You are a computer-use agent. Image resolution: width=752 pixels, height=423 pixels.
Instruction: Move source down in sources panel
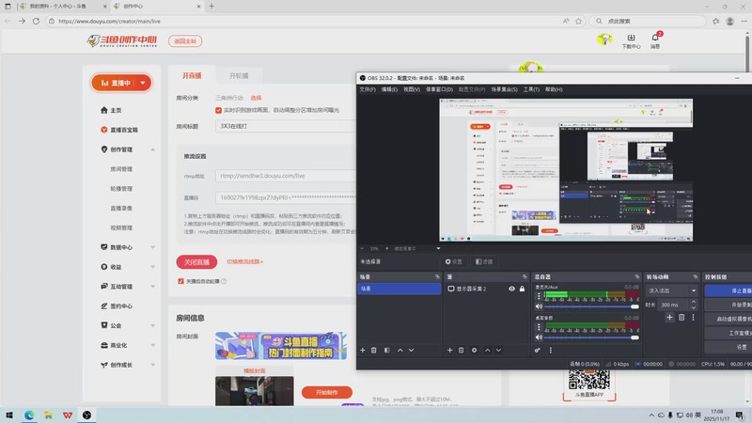[x=499, y=350]
